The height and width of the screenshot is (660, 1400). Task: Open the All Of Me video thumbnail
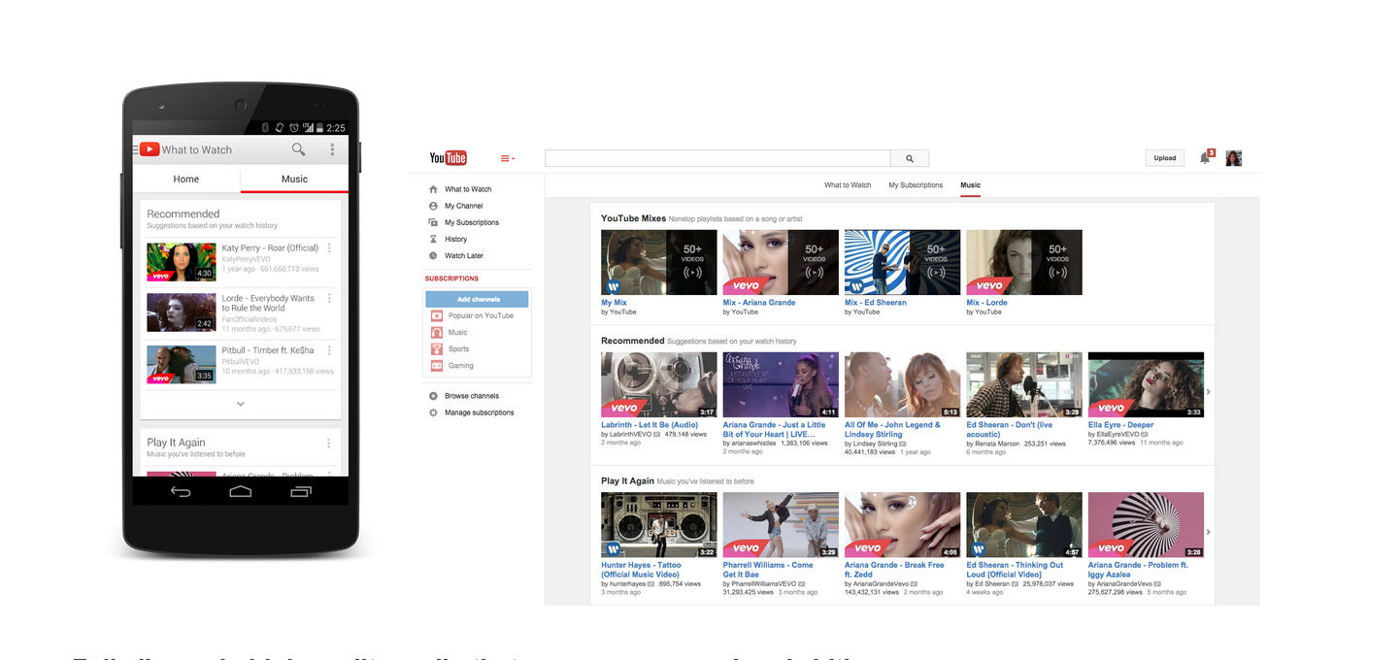coord(902,384)
